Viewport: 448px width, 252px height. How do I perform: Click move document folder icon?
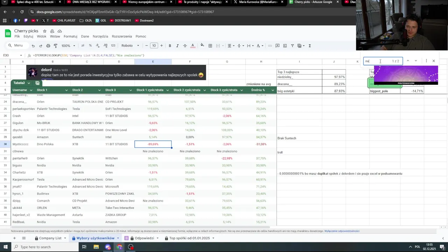tap(52, 31)
